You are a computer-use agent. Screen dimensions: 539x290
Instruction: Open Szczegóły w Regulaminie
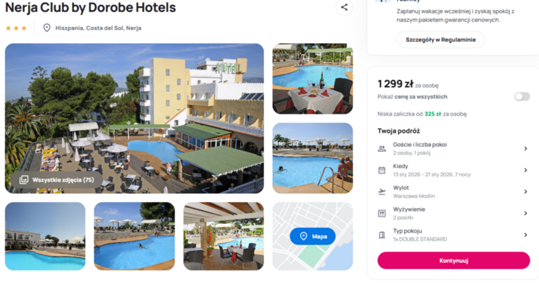(441, 40)
